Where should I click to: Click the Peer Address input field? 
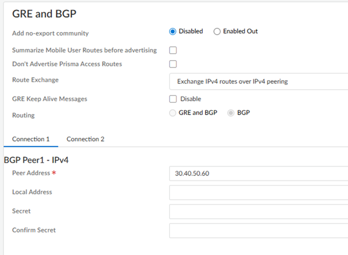[x=259, y=173]
